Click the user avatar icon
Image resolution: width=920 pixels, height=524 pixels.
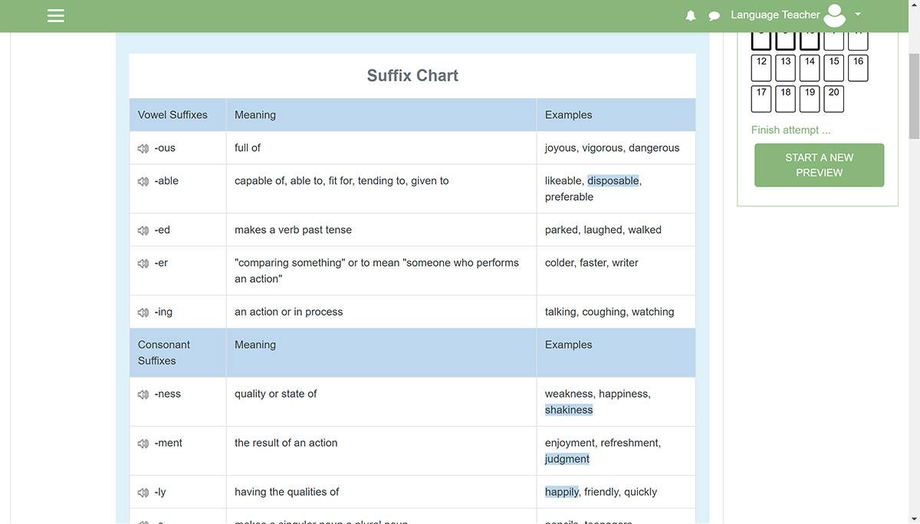coord(834,15)
